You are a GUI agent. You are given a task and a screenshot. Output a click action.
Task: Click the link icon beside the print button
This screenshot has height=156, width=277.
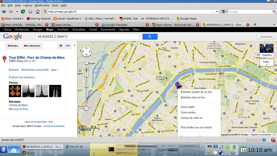point(68,45)
